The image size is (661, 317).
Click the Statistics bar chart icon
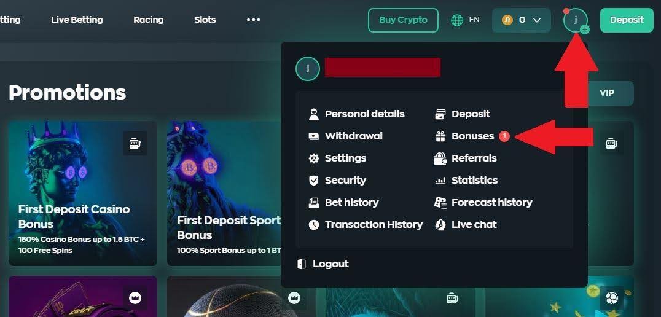(x=440, y=181)
